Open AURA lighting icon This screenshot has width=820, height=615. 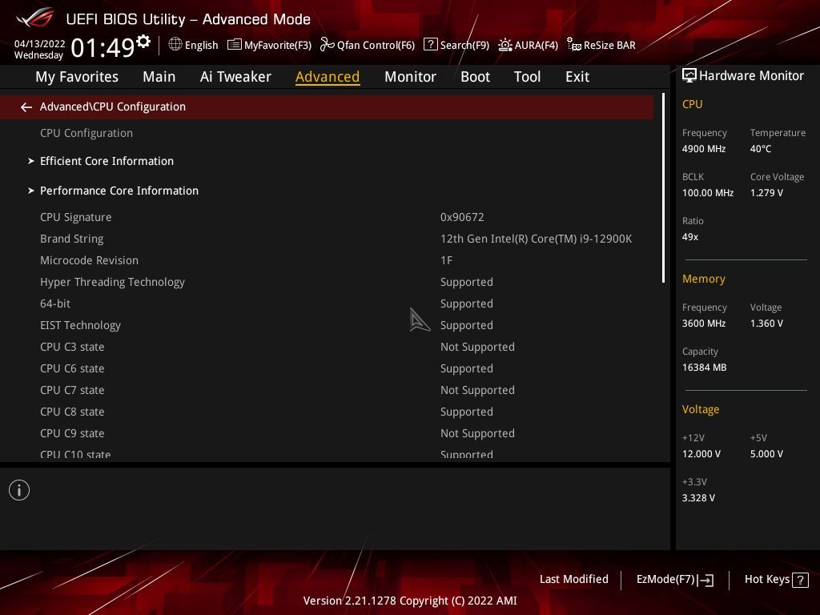505,45
